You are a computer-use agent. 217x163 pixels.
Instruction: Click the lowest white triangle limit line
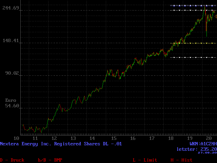193,57
